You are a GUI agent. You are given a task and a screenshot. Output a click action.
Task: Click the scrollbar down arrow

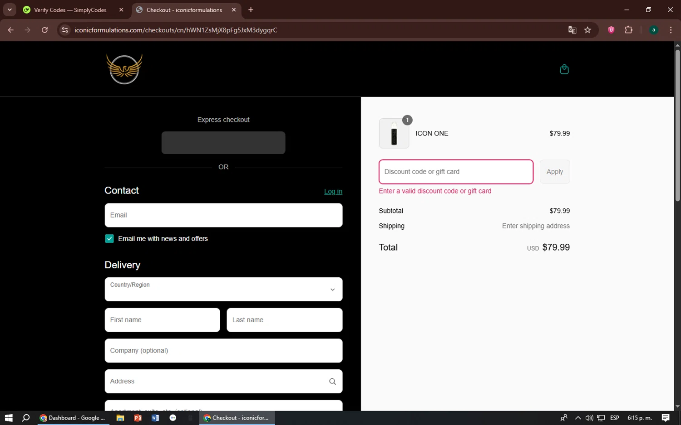click(677, 407)
